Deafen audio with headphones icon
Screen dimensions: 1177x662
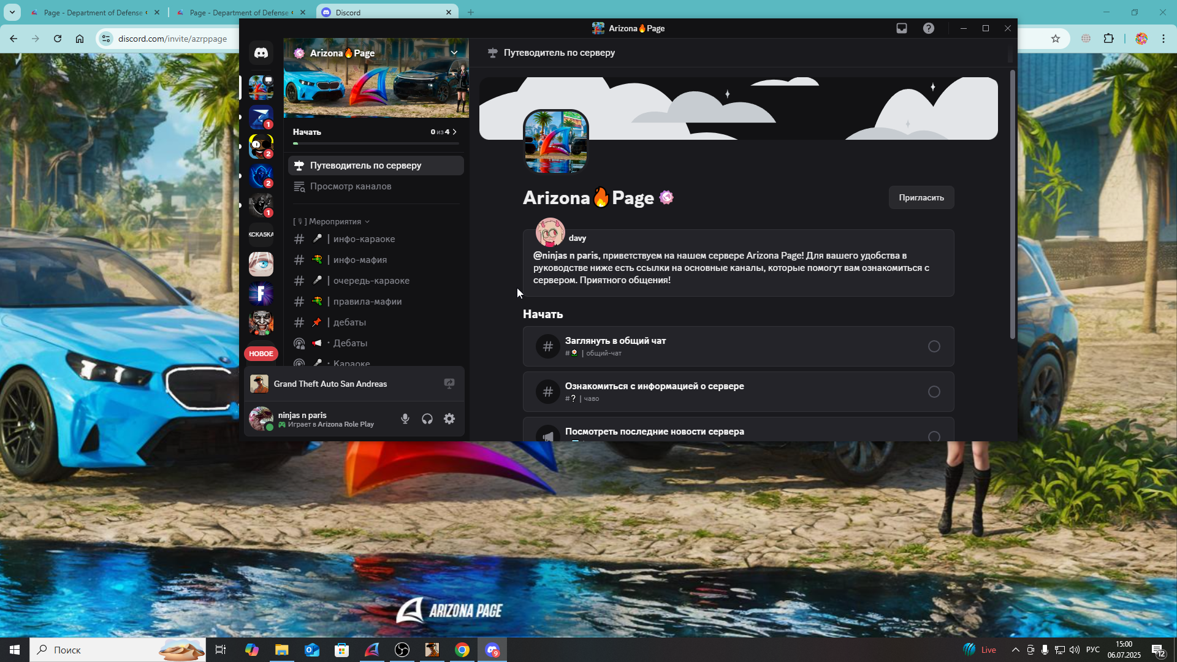[427, 419]
